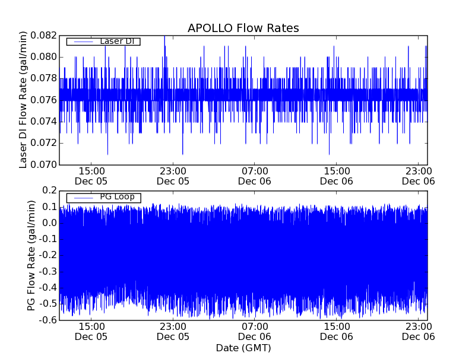
Task: Click the 0.2 tick on PG flow axis
Action: (x=50, y=190)
